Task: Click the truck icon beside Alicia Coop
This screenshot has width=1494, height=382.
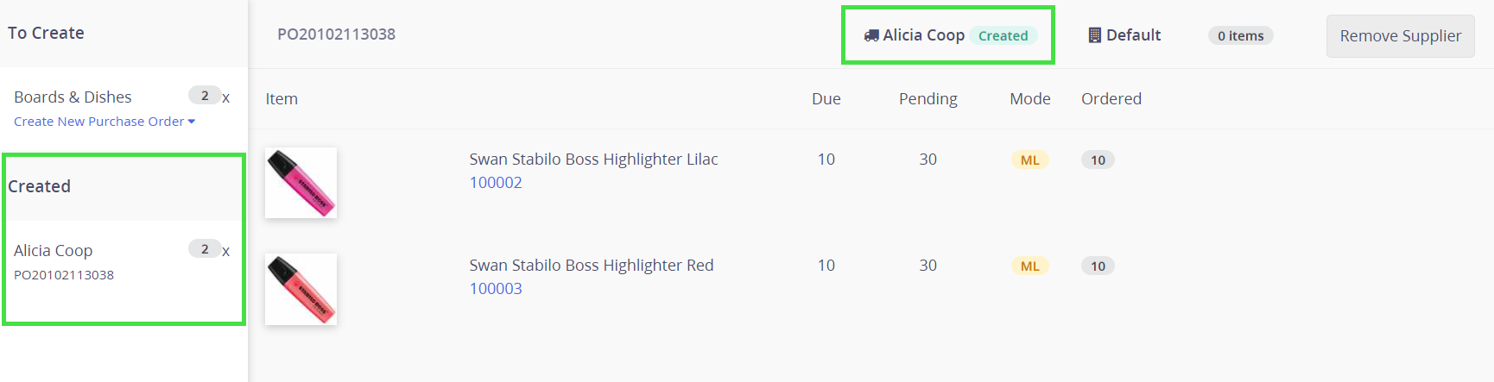Action: [x=871, y=35]
